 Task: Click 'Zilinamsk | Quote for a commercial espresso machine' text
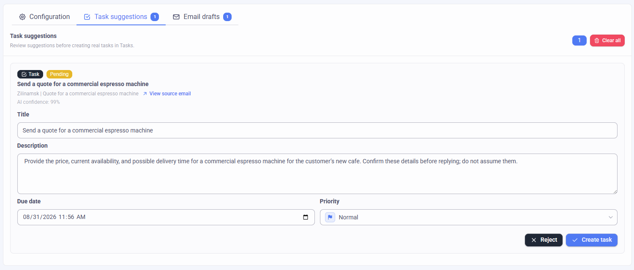[78, 94]
